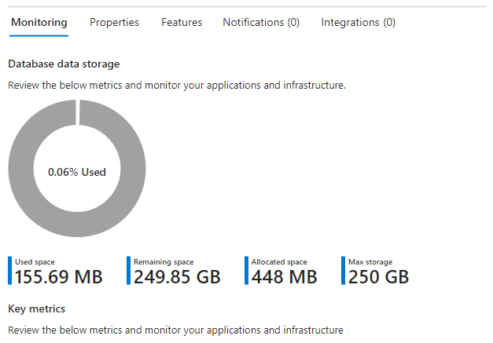Click the blue bar beside Used space
Image resolution: width=493 pixels, height=343 pixels.
[x=10, y=270]
